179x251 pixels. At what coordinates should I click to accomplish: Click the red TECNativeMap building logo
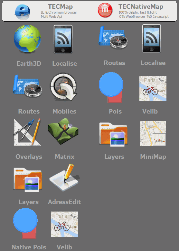(105, 10)
